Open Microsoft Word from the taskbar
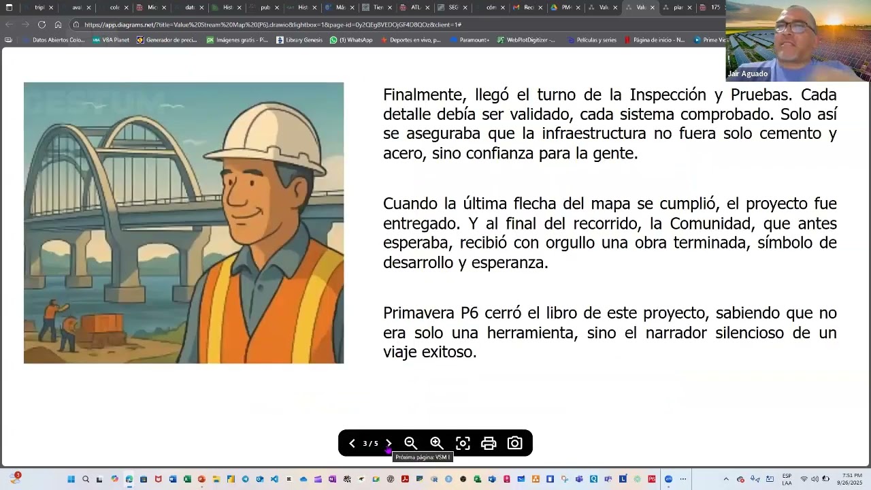This screenshot has height=490, width=871. (x=173, y=479)
